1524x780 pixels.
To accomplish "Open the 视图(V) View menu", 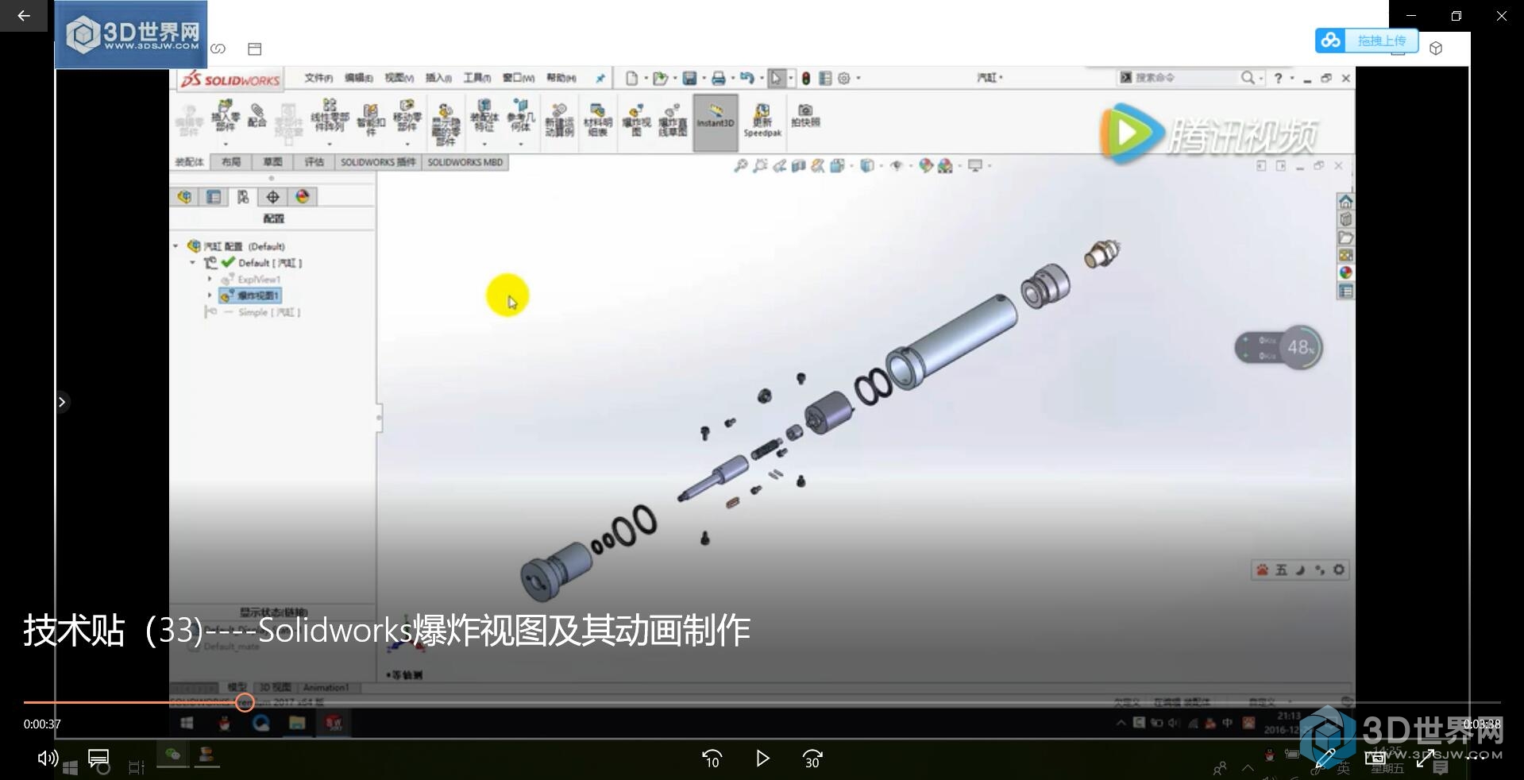I will click(399, 78).
